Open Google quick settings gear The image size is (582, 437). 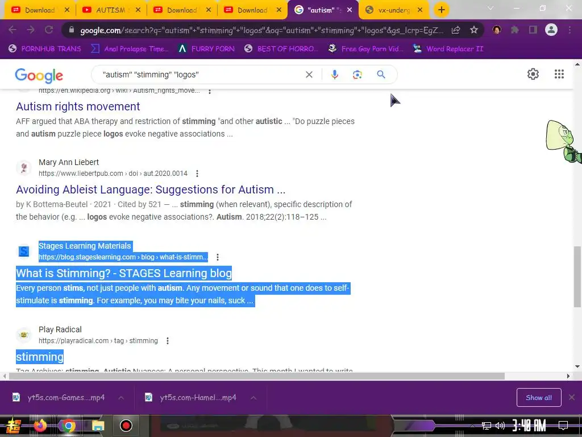point(533,74)
